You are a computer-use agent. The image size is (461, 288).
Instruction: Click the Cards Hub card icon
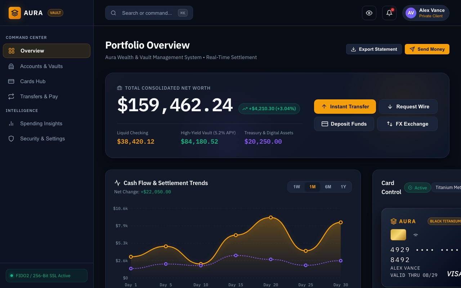click(x=11, y=81)
